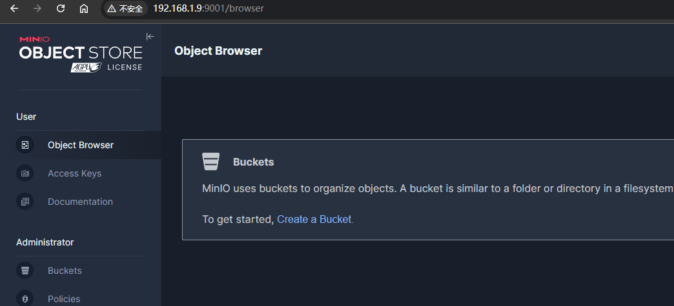Select Buckets under Administrator
The height and width of the screenshot is (306, 674).
(65, 271)
